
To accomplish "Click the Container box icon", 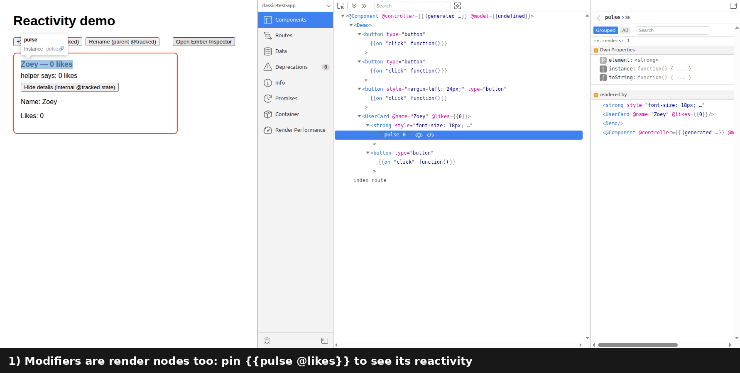I will click(268, 114).
